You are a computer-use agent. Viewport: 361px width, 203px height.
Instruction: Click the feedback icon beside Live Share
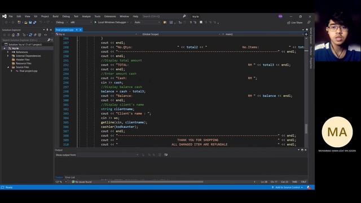pyautogui.click(x=309, y=23)
